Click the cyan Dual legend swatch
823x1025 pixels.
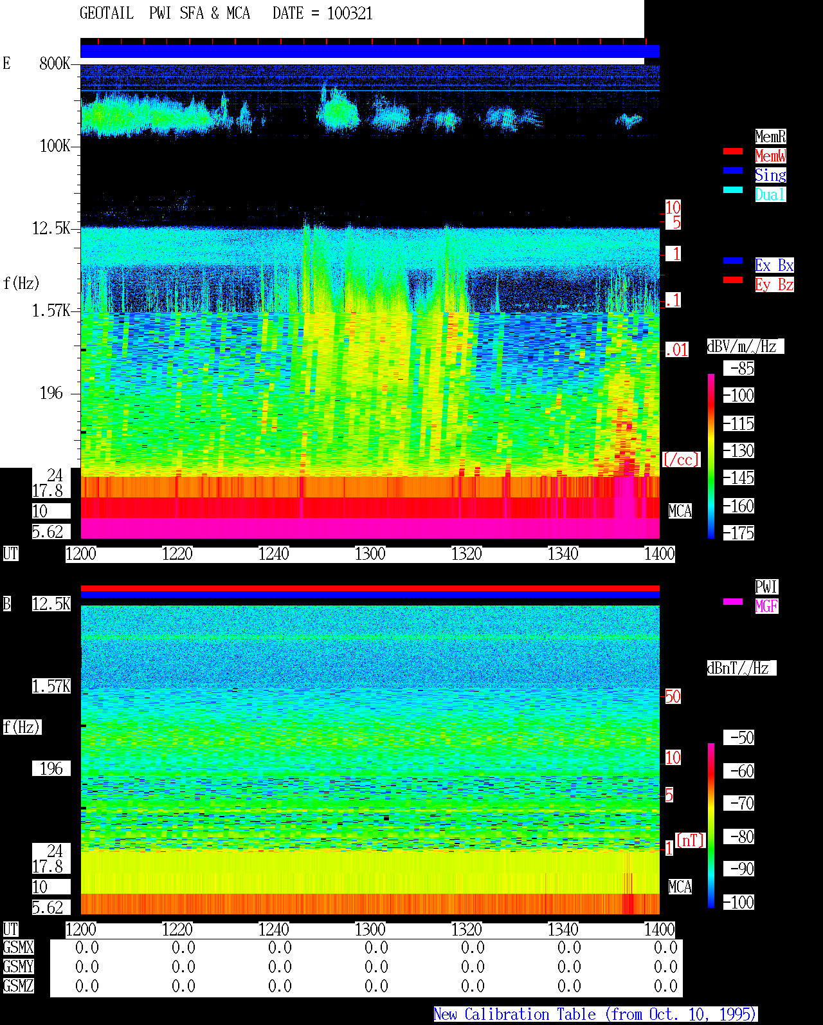(733, 190)
